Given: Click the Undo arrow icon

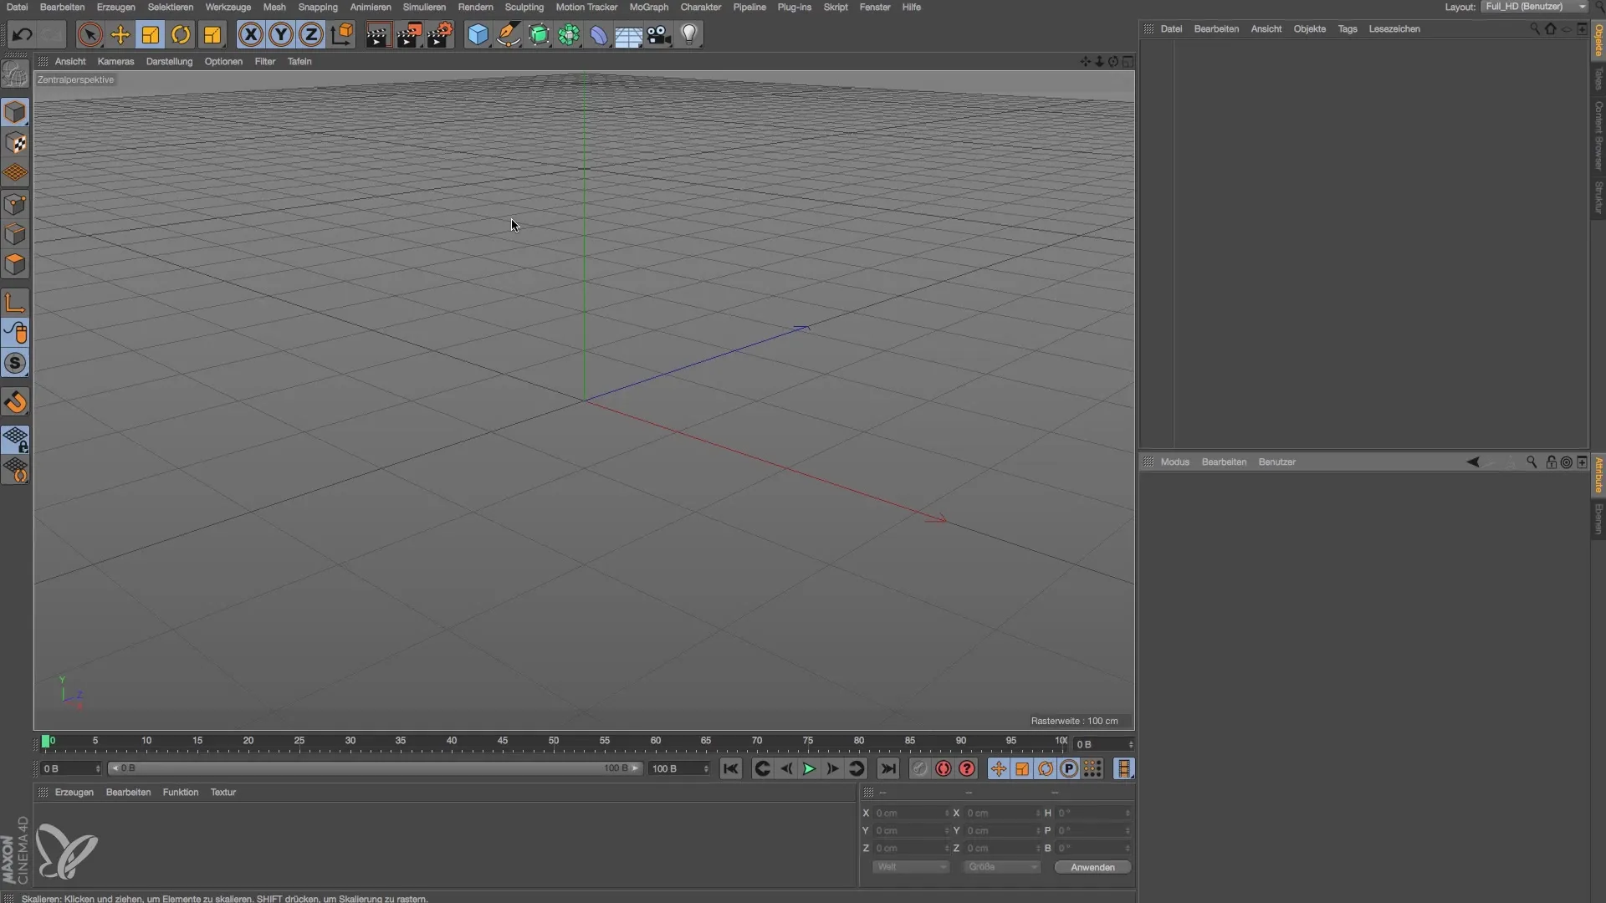Looking at the screenshot, I should coord(23,34).
